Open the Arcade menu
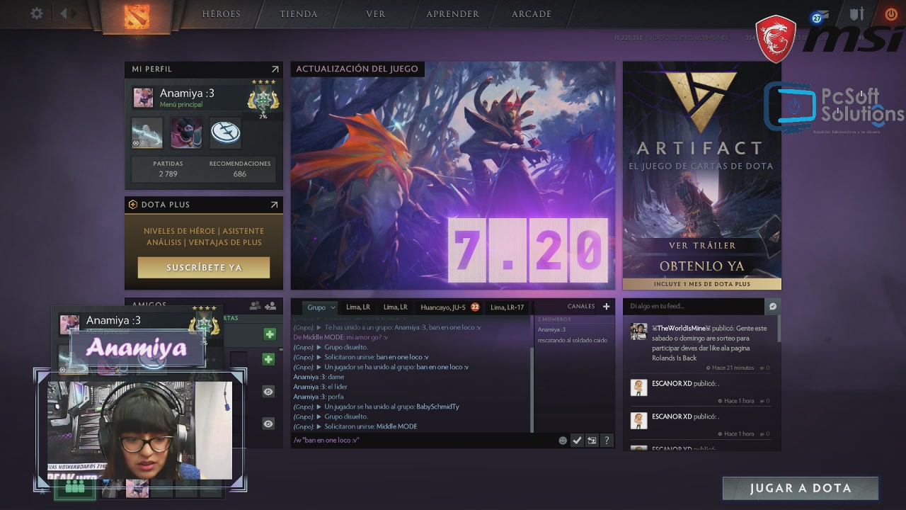 click(532, 14)
